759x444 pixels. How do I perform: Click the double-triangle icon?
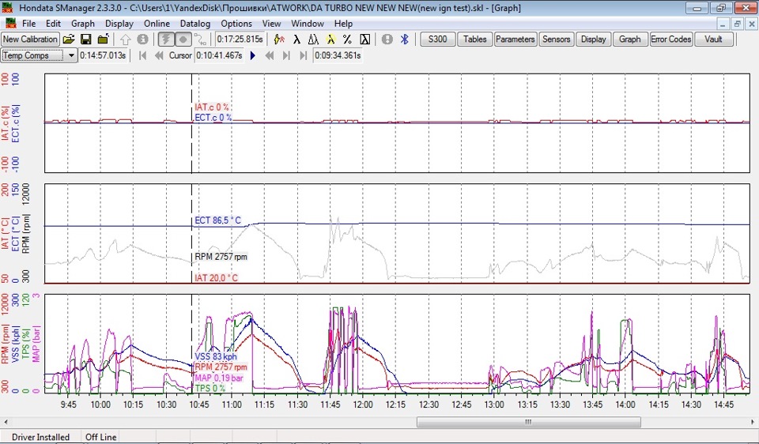(313, 40)
